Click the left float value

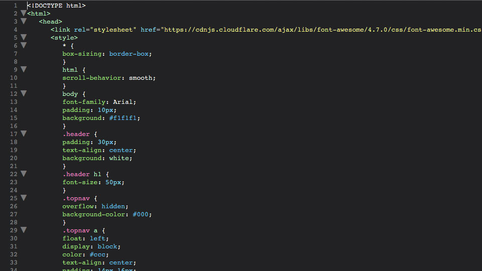(97, 238)
